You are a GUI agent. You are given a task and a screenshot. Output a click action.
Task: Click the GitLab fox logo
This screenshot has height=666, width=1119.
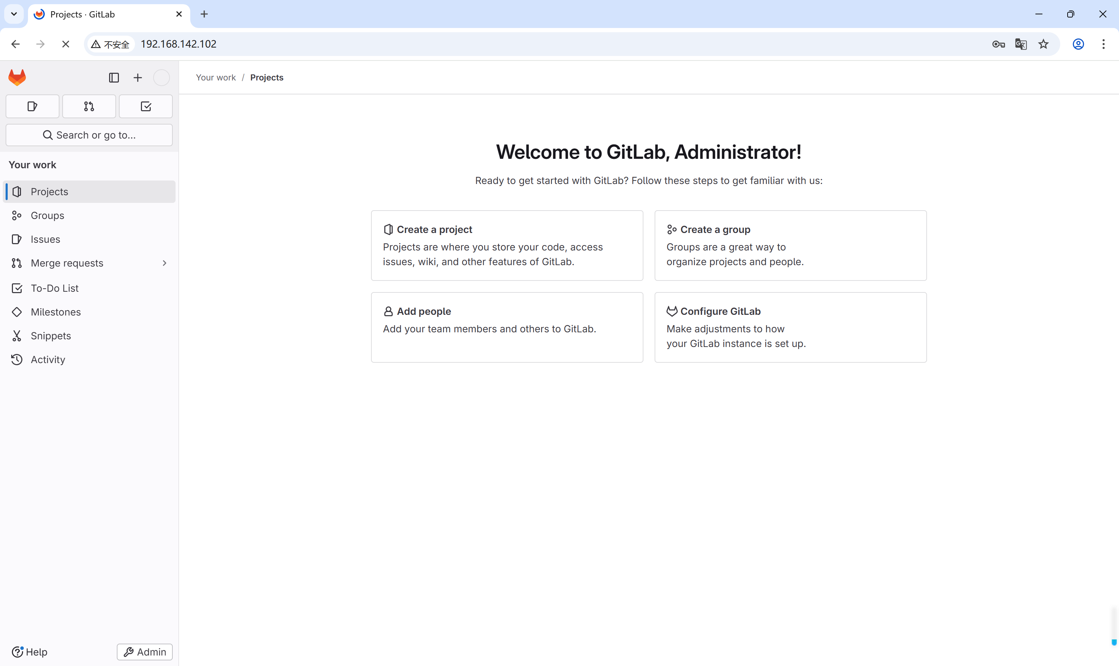pos(17,78)
